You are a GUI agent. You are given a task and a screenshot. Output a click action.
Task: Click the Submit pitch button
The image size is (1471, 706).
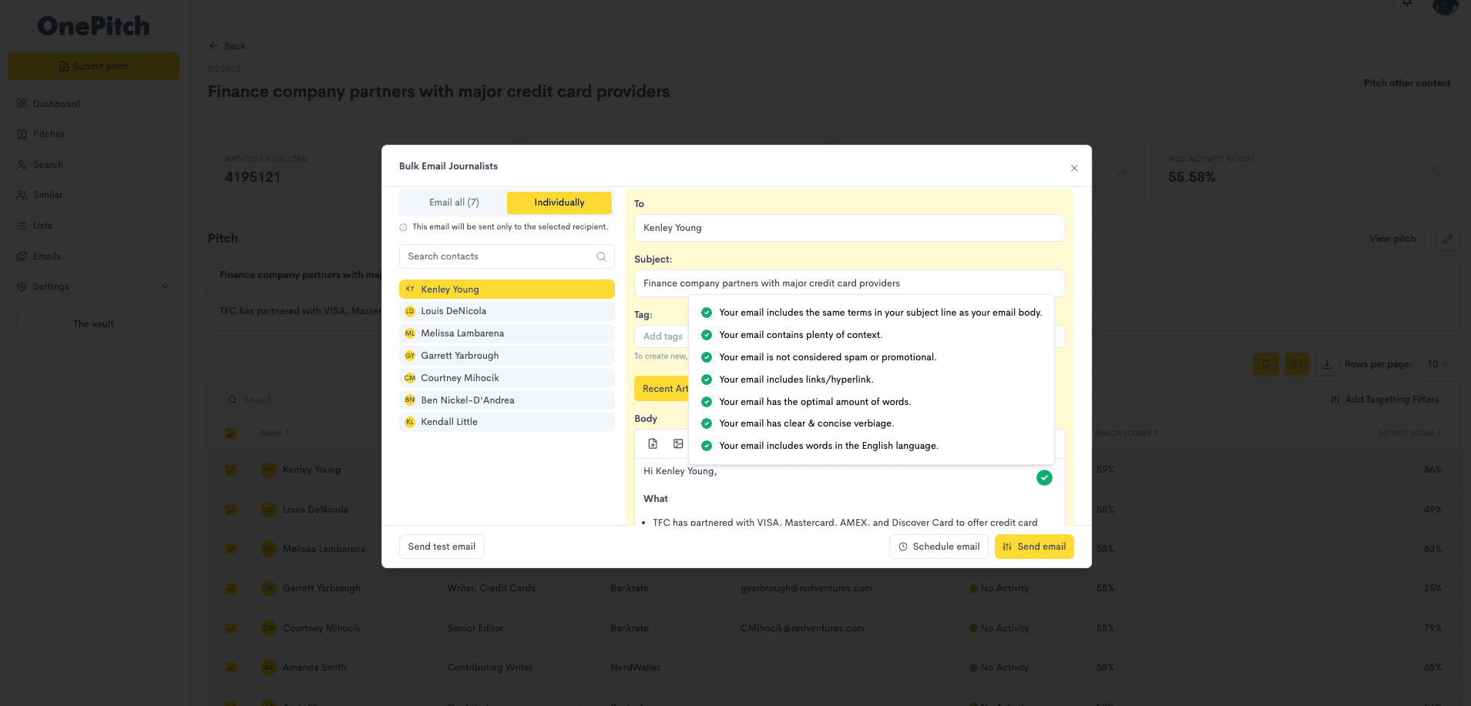pyautogui.click(x=93, y=66)
